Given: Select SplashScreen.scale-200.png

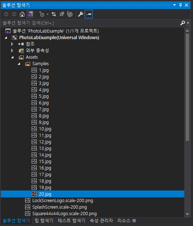Looking at the screenshot, I should 60,207.
